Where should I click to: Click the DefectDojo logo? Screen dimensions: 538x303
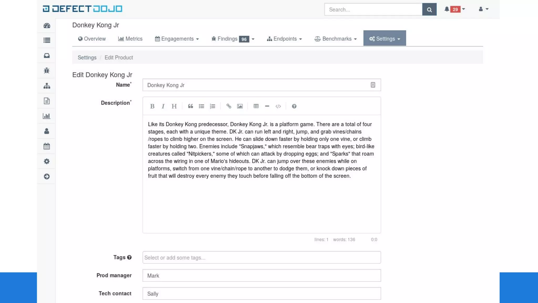[82, 9]
